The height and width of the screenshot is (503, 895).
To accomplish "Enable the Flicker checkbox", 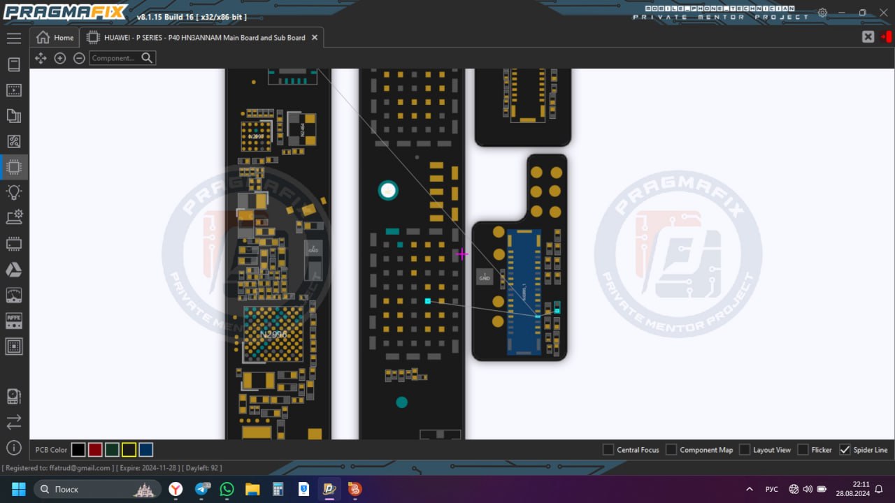I will [803, 450].
